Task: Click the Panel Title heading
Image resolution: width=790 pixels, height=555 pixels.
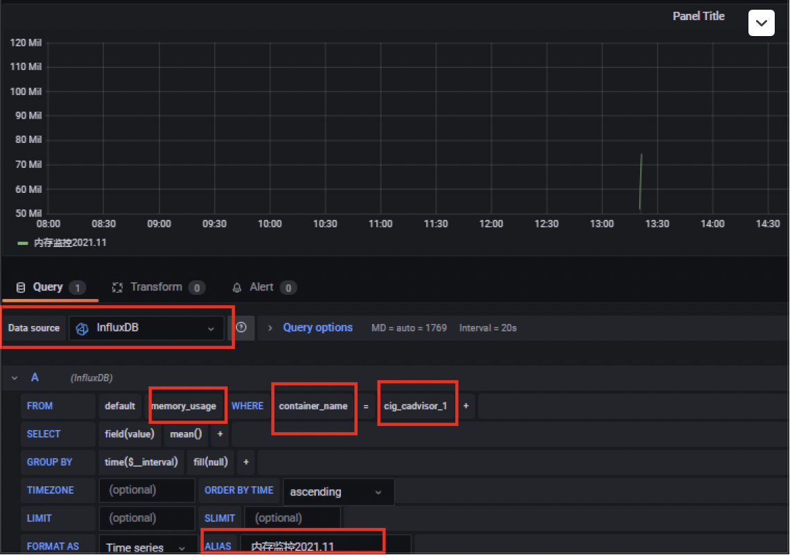Action: pos(699,16)
